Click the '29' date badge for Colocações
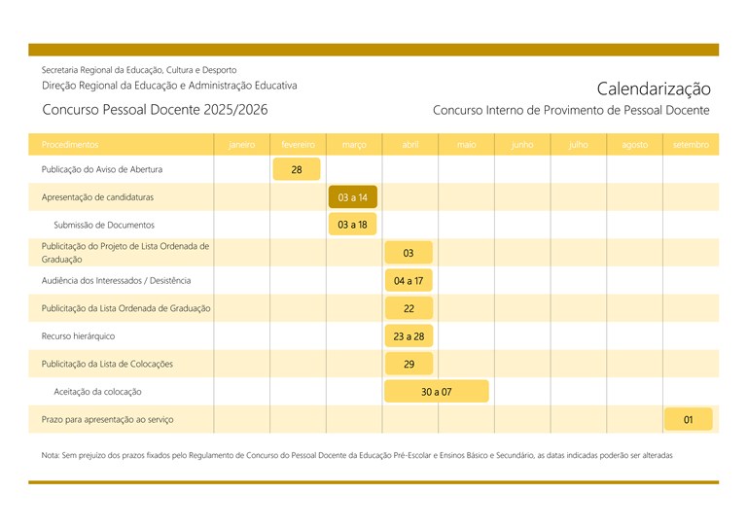The width and height of the screenshot is (747, 528). 409,364
